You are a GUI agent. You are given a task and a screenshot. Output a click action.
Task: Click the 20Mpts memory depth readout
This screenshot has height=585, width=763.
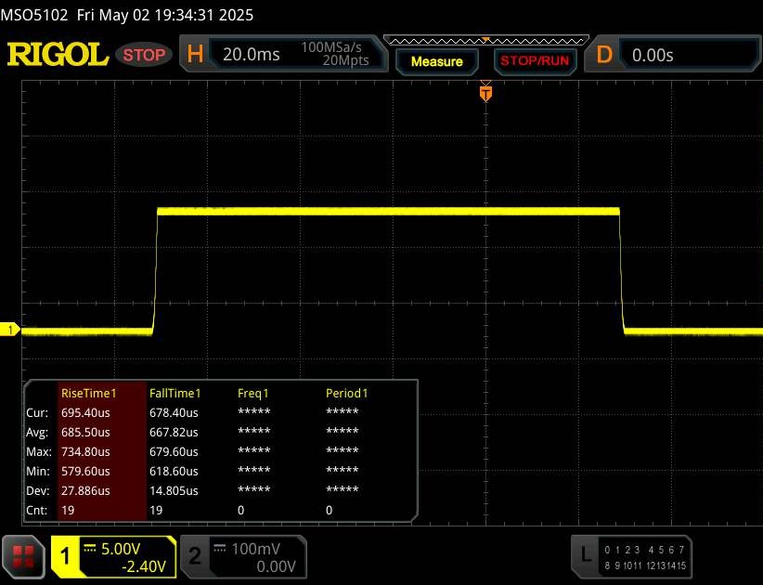346,60
